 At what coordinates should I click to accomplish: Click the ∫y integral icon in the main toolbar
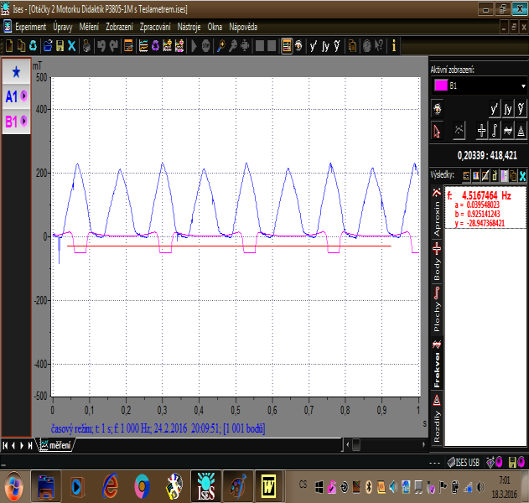[x=325, y=45]
